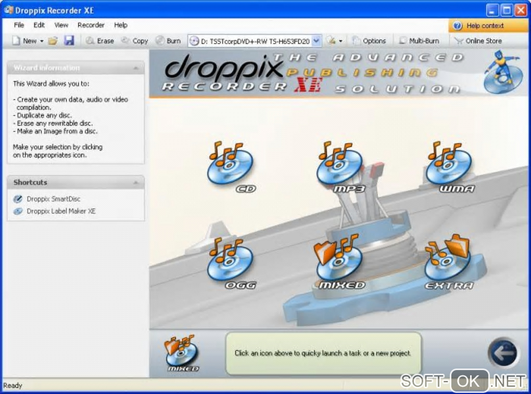Click the Droppix mascot logo icon

coord(502,72)
